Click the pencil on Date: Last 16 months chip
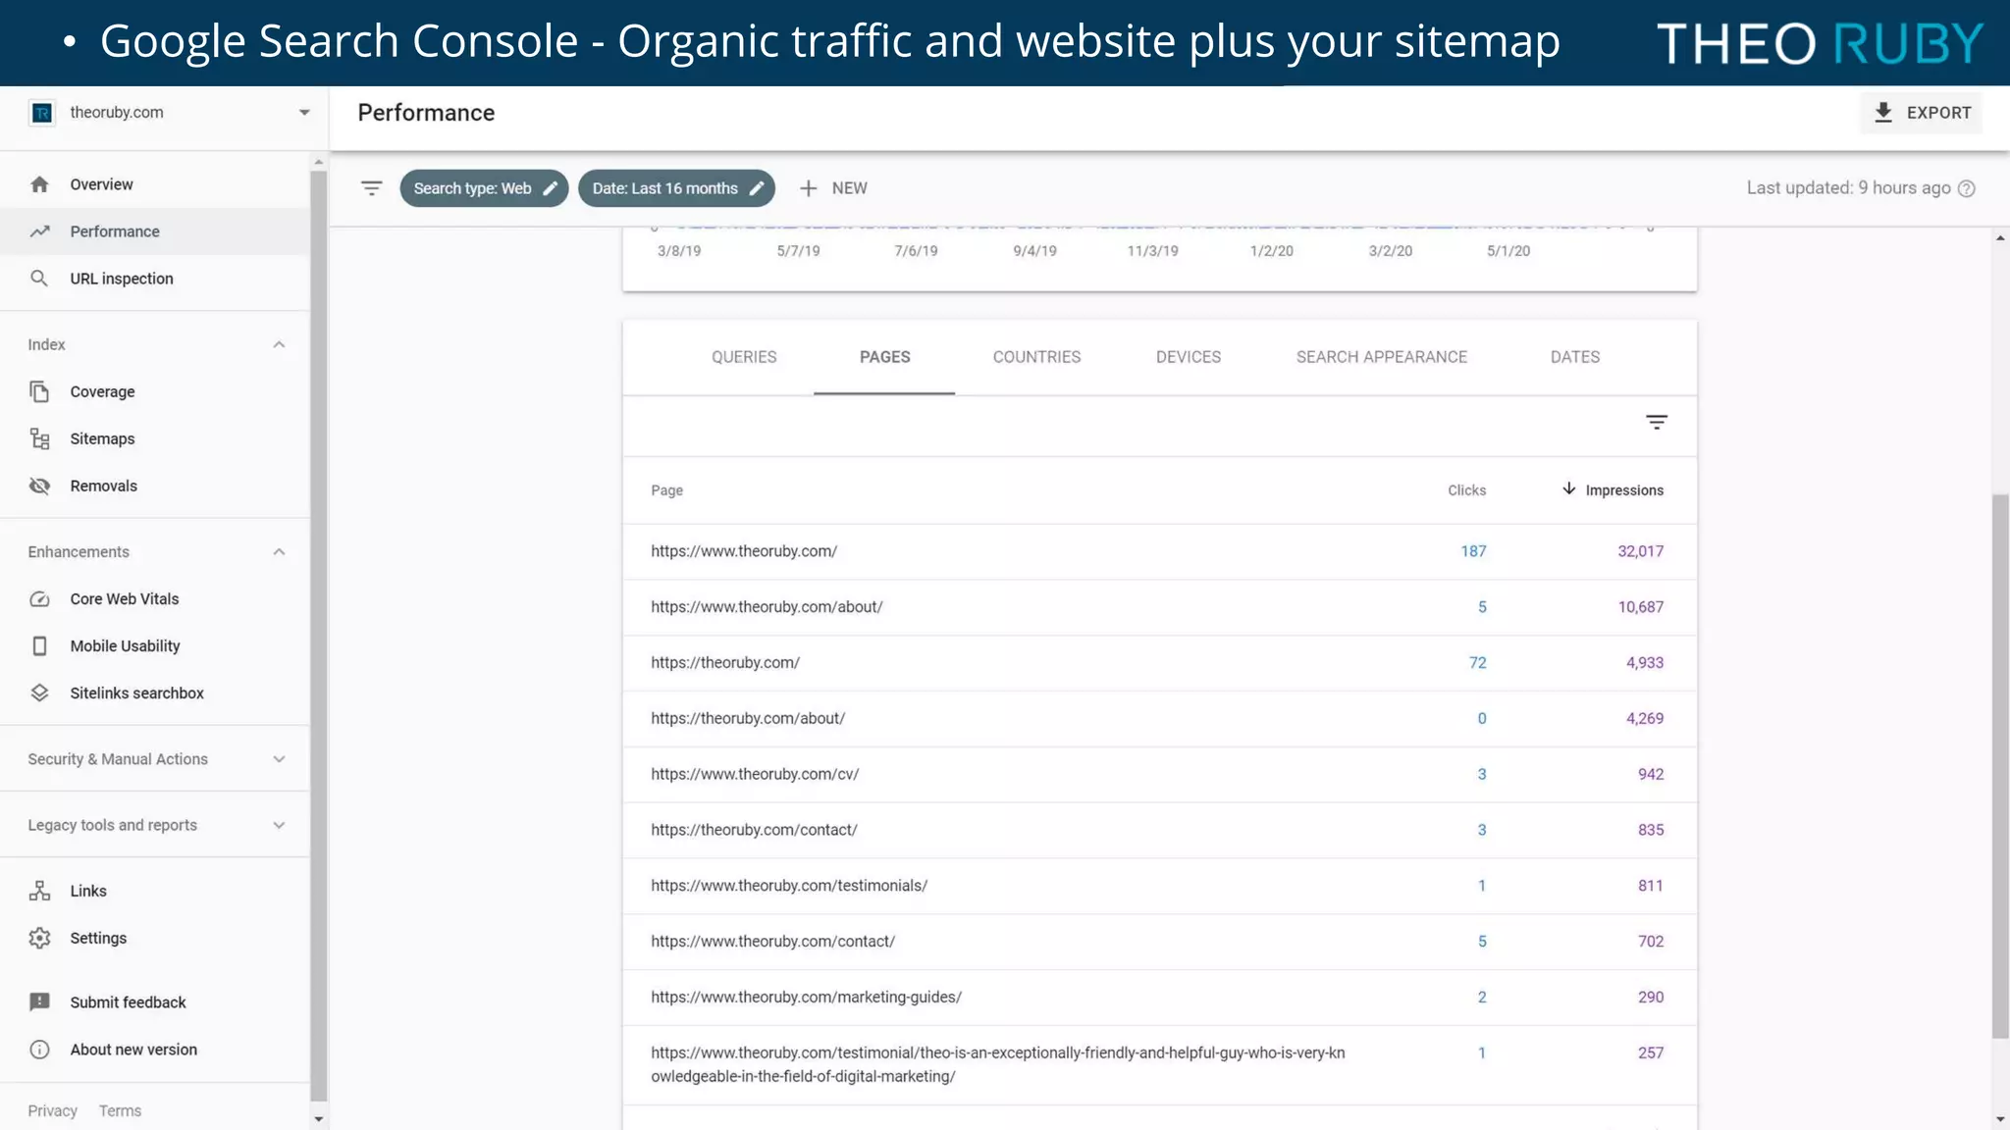 (757, 188)
